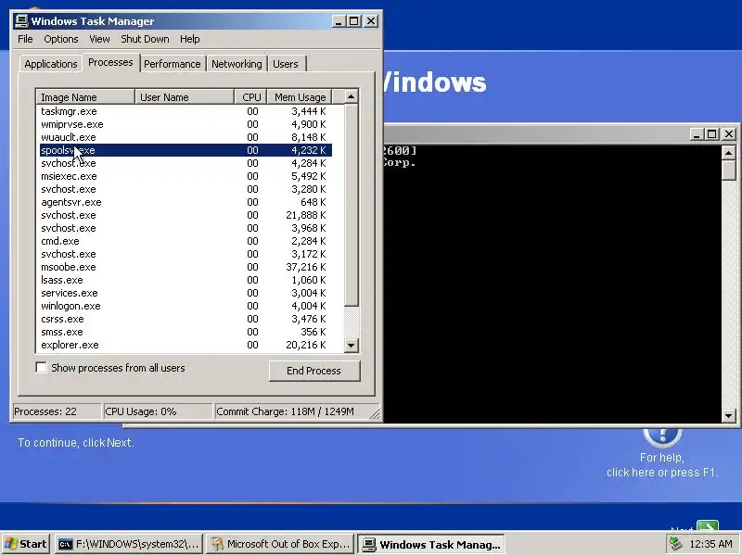The image size is (742, 556).
Task: Sort by the User Name column header
Action: 184,97
